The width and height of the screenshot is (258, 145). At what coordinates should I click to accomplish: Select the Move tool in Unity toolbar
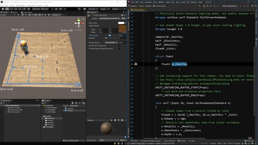tap(7, 9)
